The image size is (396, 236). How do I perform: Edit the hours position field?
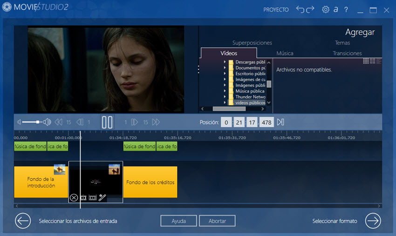(226, 122)
